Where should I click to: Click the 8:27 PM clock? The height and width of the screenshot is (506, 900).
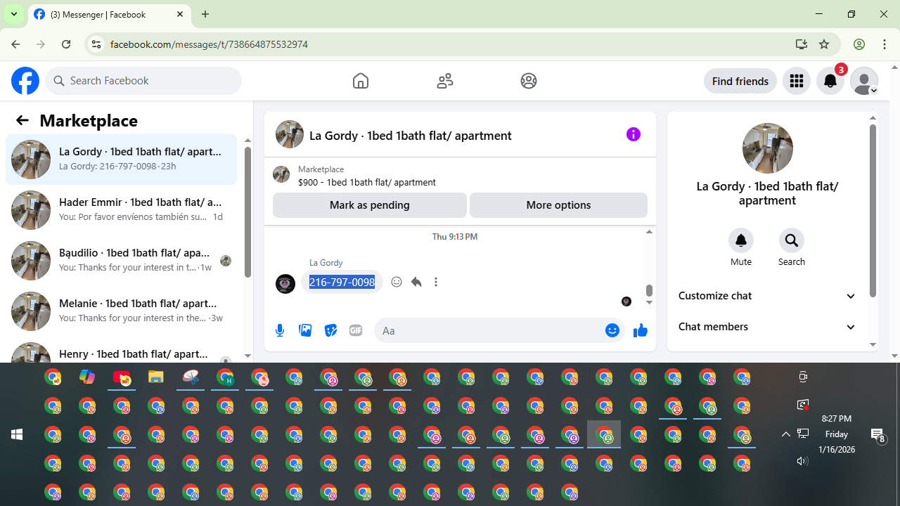836,419
